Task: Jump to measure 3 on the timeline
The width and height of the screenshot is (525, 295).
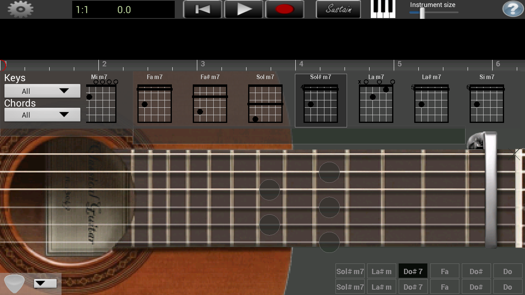Action: pos(203,64)
